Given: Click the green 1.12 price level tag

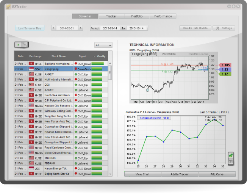Looking at the screenshot, I should pos(225,74).
